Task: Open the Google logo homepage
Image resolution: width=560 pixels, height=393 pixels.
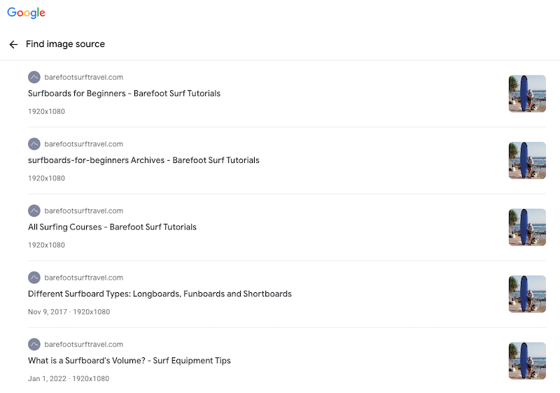Action: click(27, 13)
